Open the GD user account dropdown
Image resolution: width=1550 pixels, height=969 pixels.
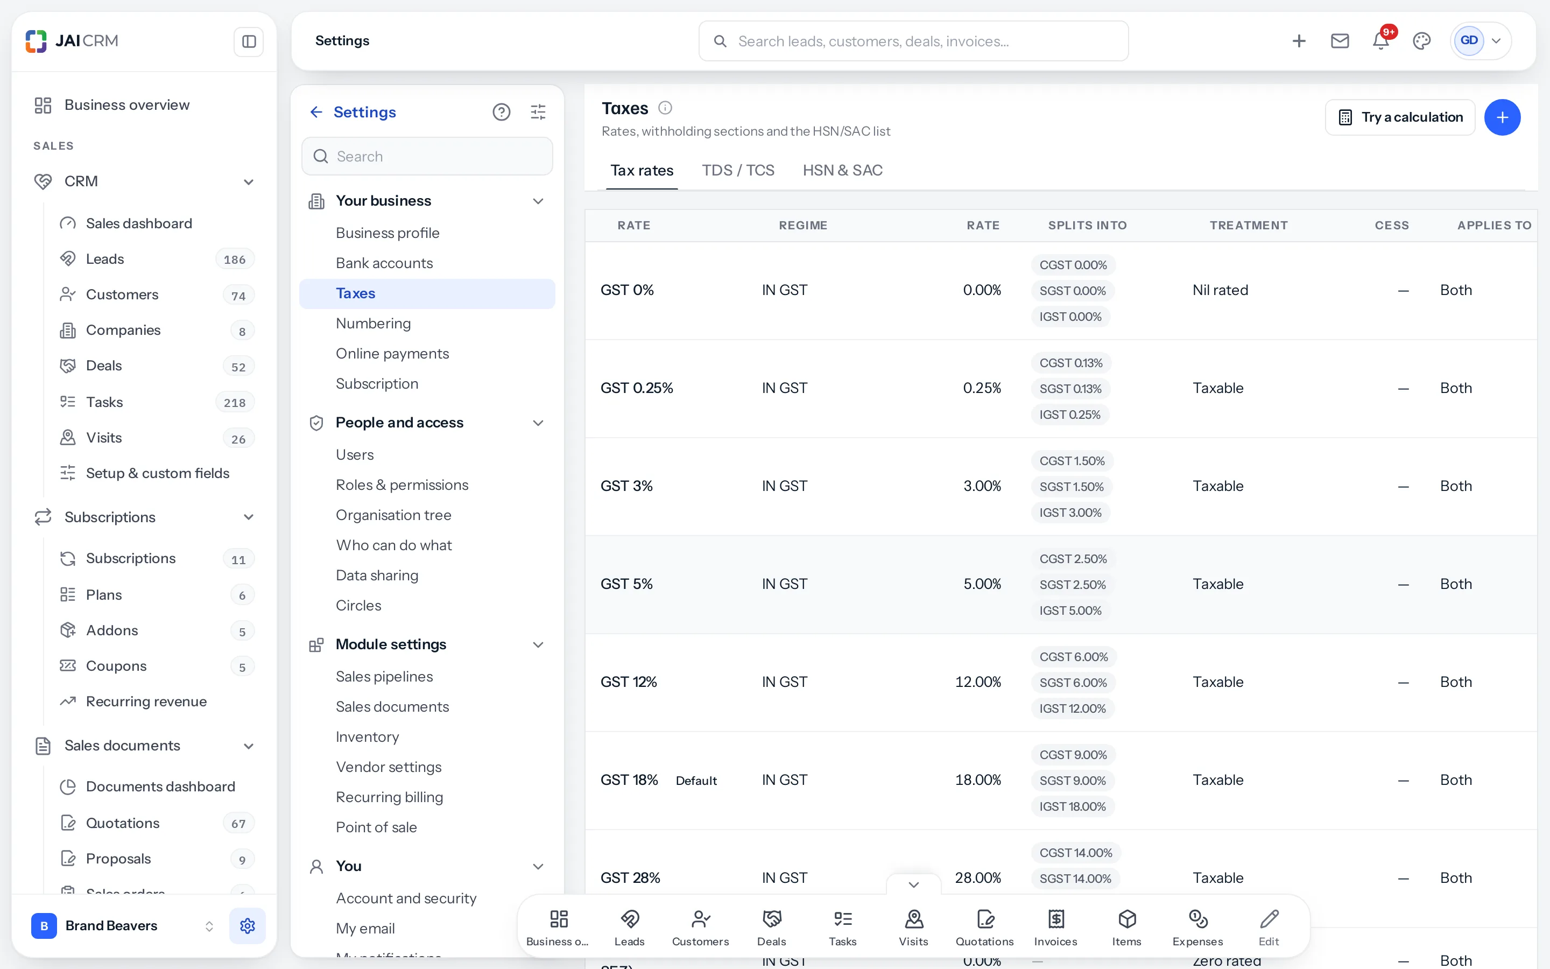1480,41
